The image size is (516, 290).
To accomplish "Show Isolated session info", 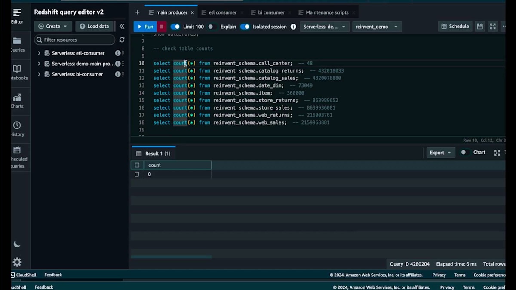I will [x=293, y=27].
